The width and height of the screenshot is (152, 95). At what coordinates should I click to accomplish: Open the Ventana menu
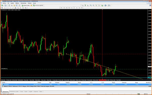pos(30,3)
